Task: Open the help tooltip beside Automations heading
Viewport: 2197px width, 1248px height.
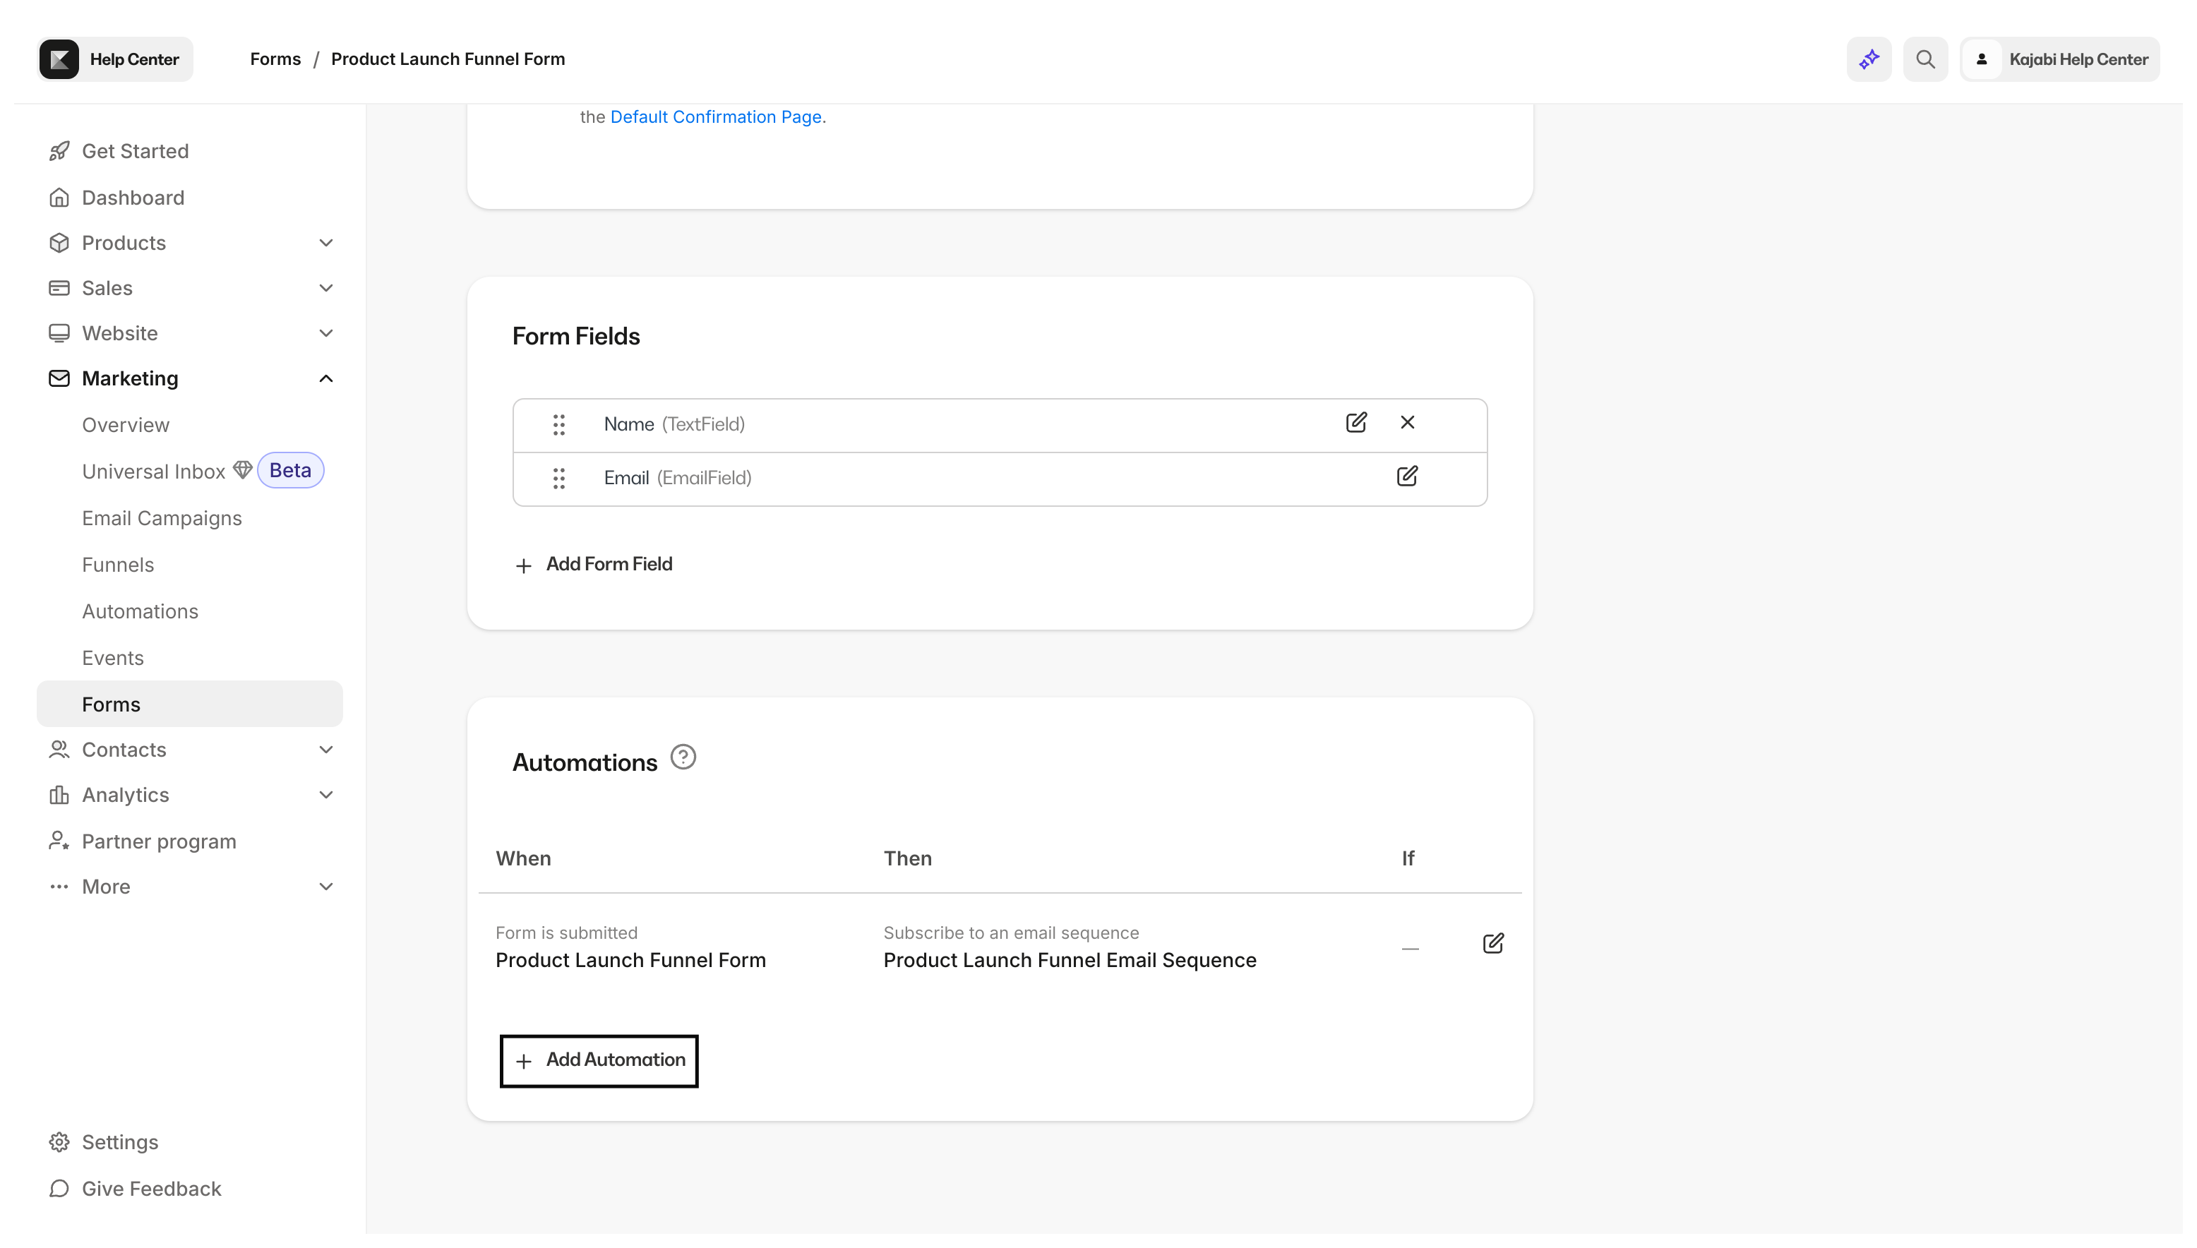Action: pos(683,756)
